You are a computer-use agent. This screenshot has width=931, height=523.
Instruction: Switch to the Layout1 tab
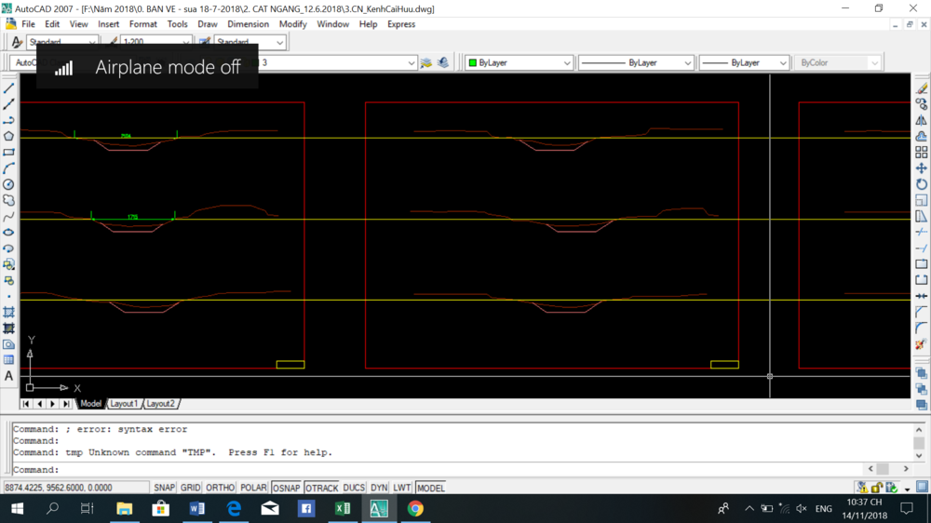(124, 404)
